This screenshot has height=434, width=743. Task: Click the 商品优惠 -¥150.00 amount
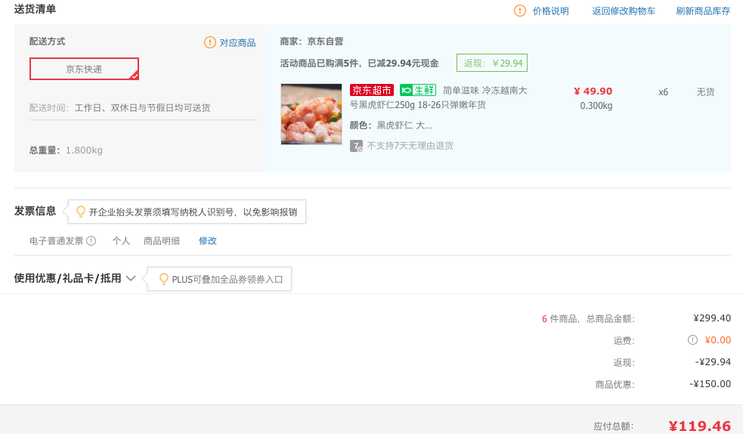pyautogui.click(x=710, y=384)
